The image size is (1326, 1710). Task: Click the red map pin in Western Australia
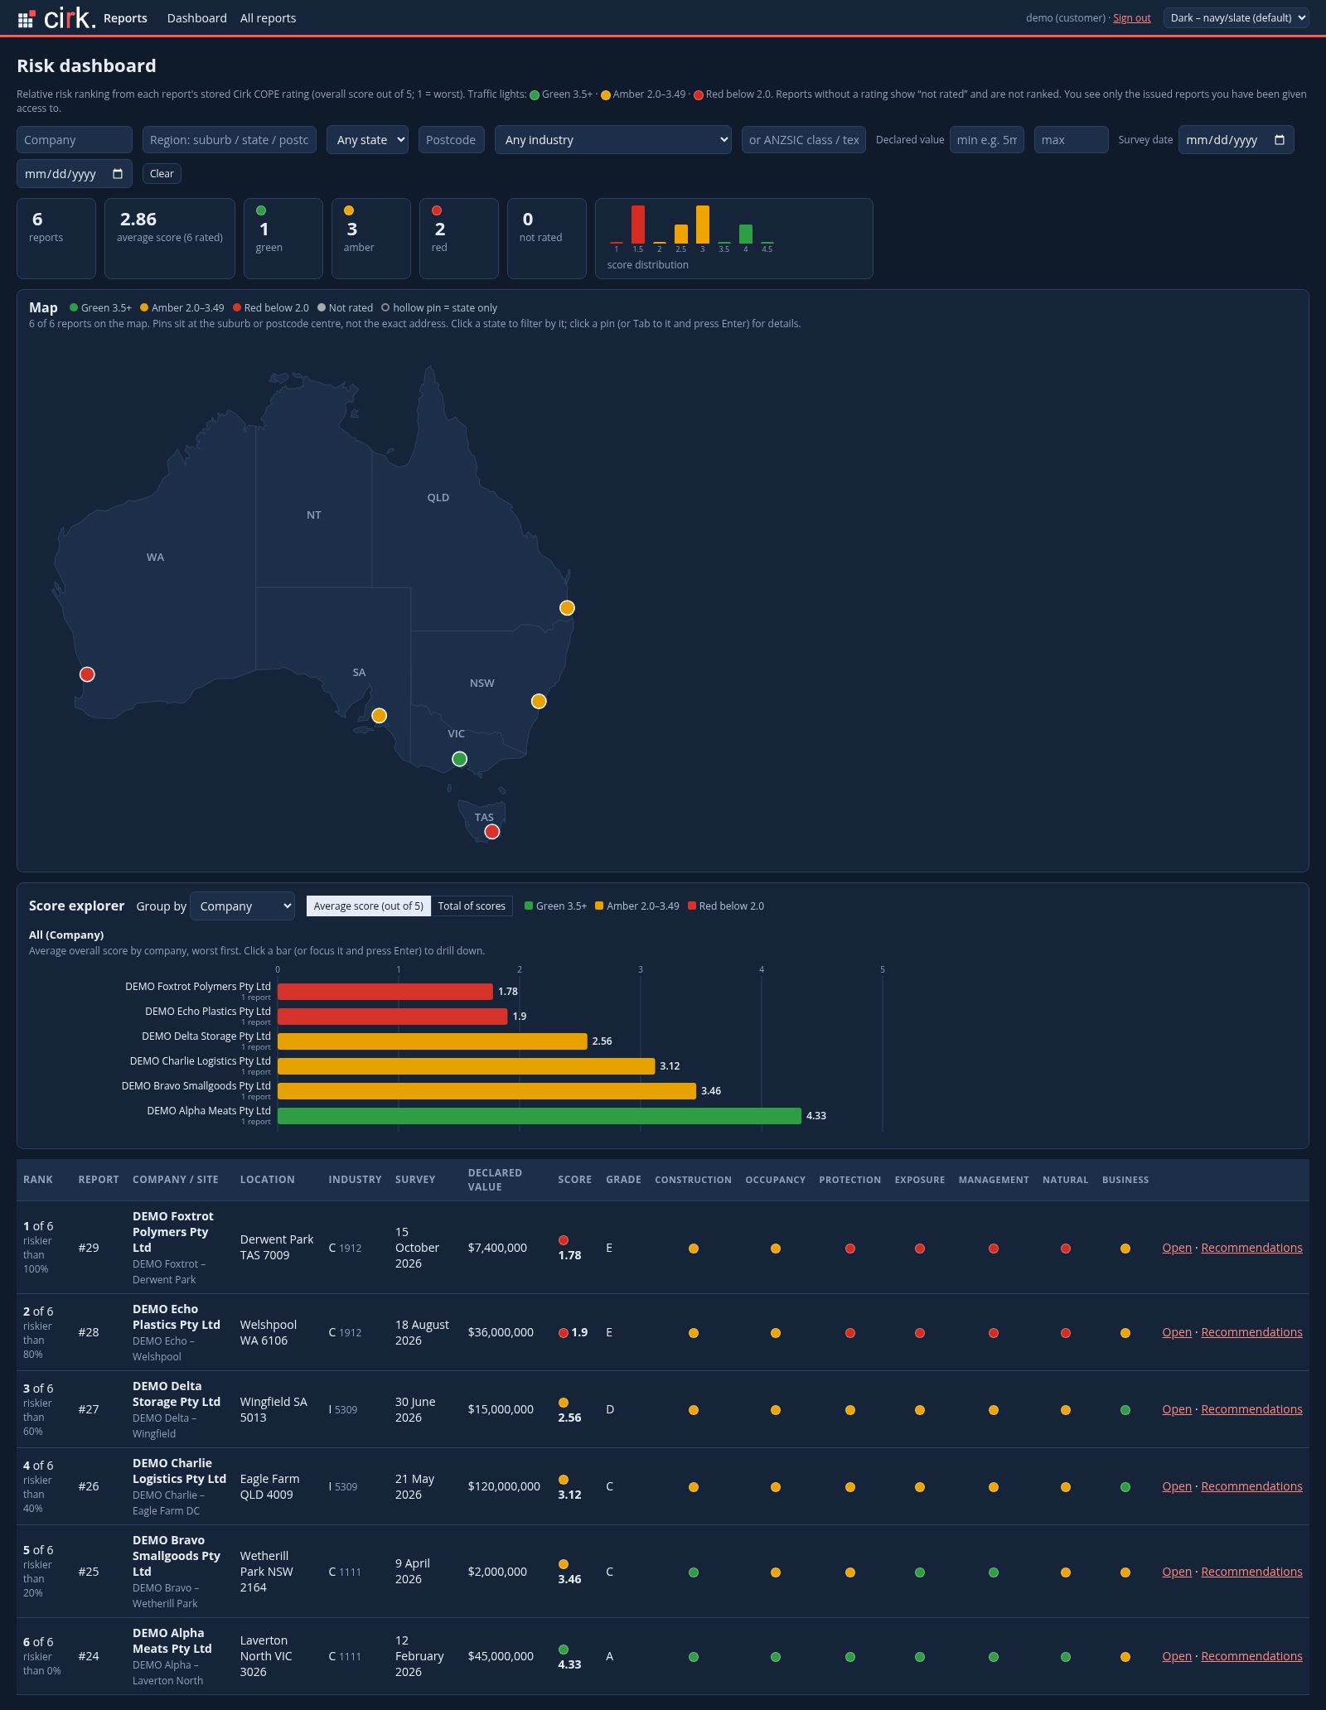point(87,674)
